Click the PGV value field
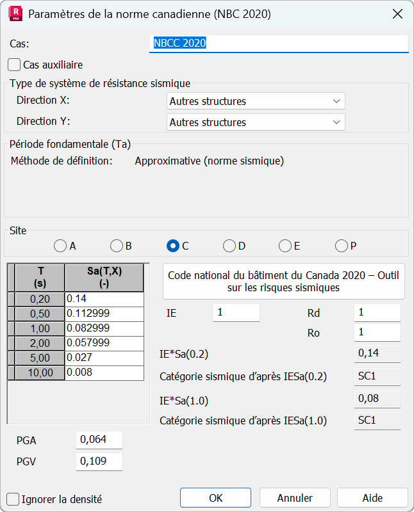The width and height of the screenshot is (414, 512). (99, 461)
